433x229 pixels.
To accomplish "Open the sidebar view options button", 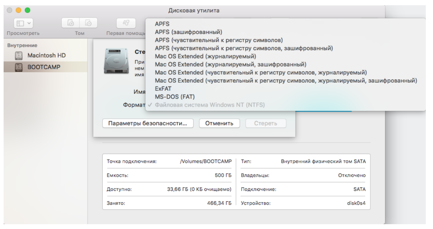I will [23, 23].
